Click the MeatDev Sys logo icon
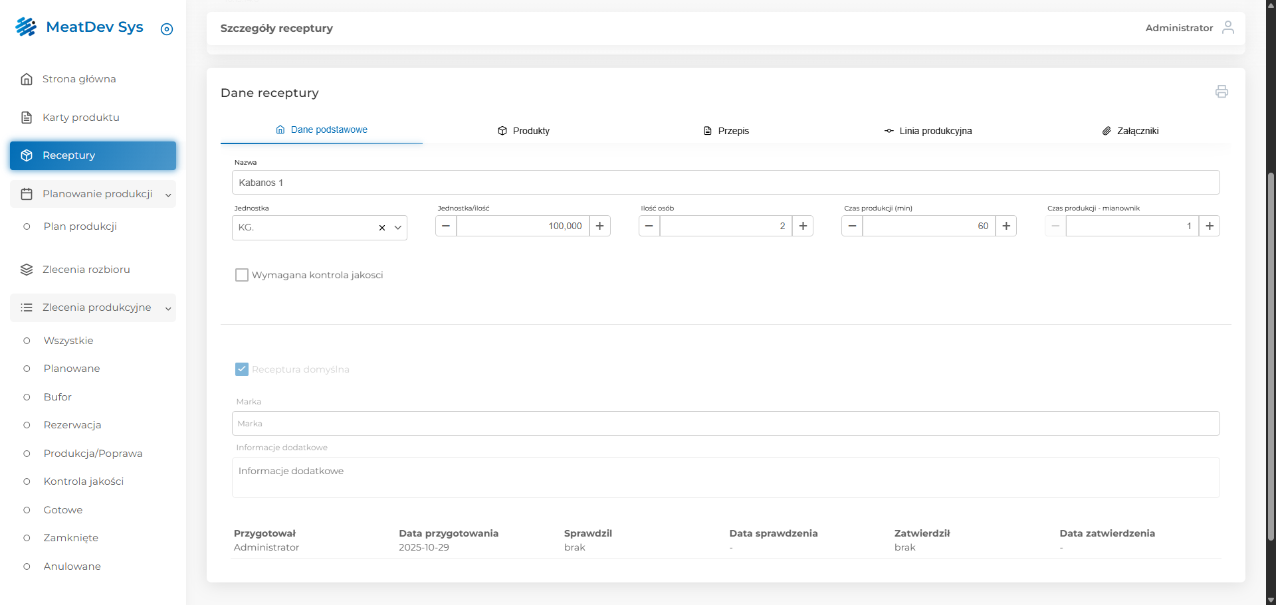 (26, 27)
